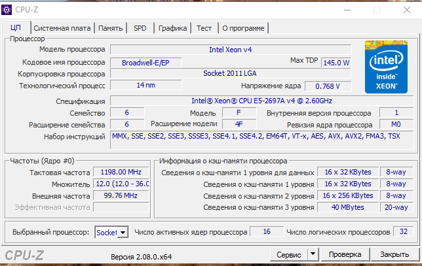This screenshot has width=422, height=266.
Task: Open the Графика tab
Action: tap(172, 28)
